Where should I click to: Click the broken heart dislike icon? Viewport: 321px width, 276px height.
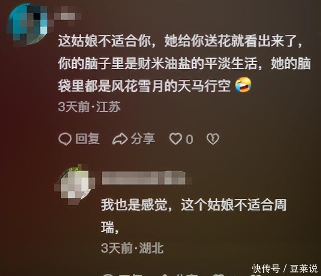[x=213, y=139]
